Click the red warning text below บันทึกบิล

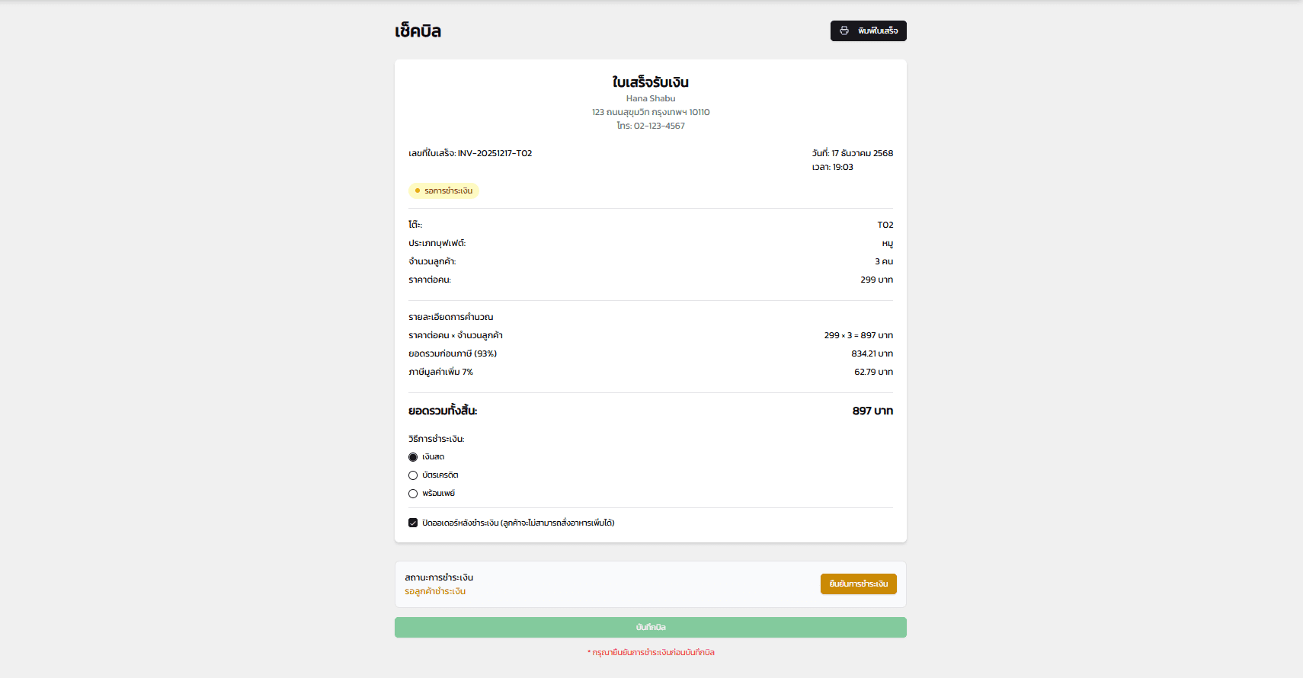click(651, 652)
